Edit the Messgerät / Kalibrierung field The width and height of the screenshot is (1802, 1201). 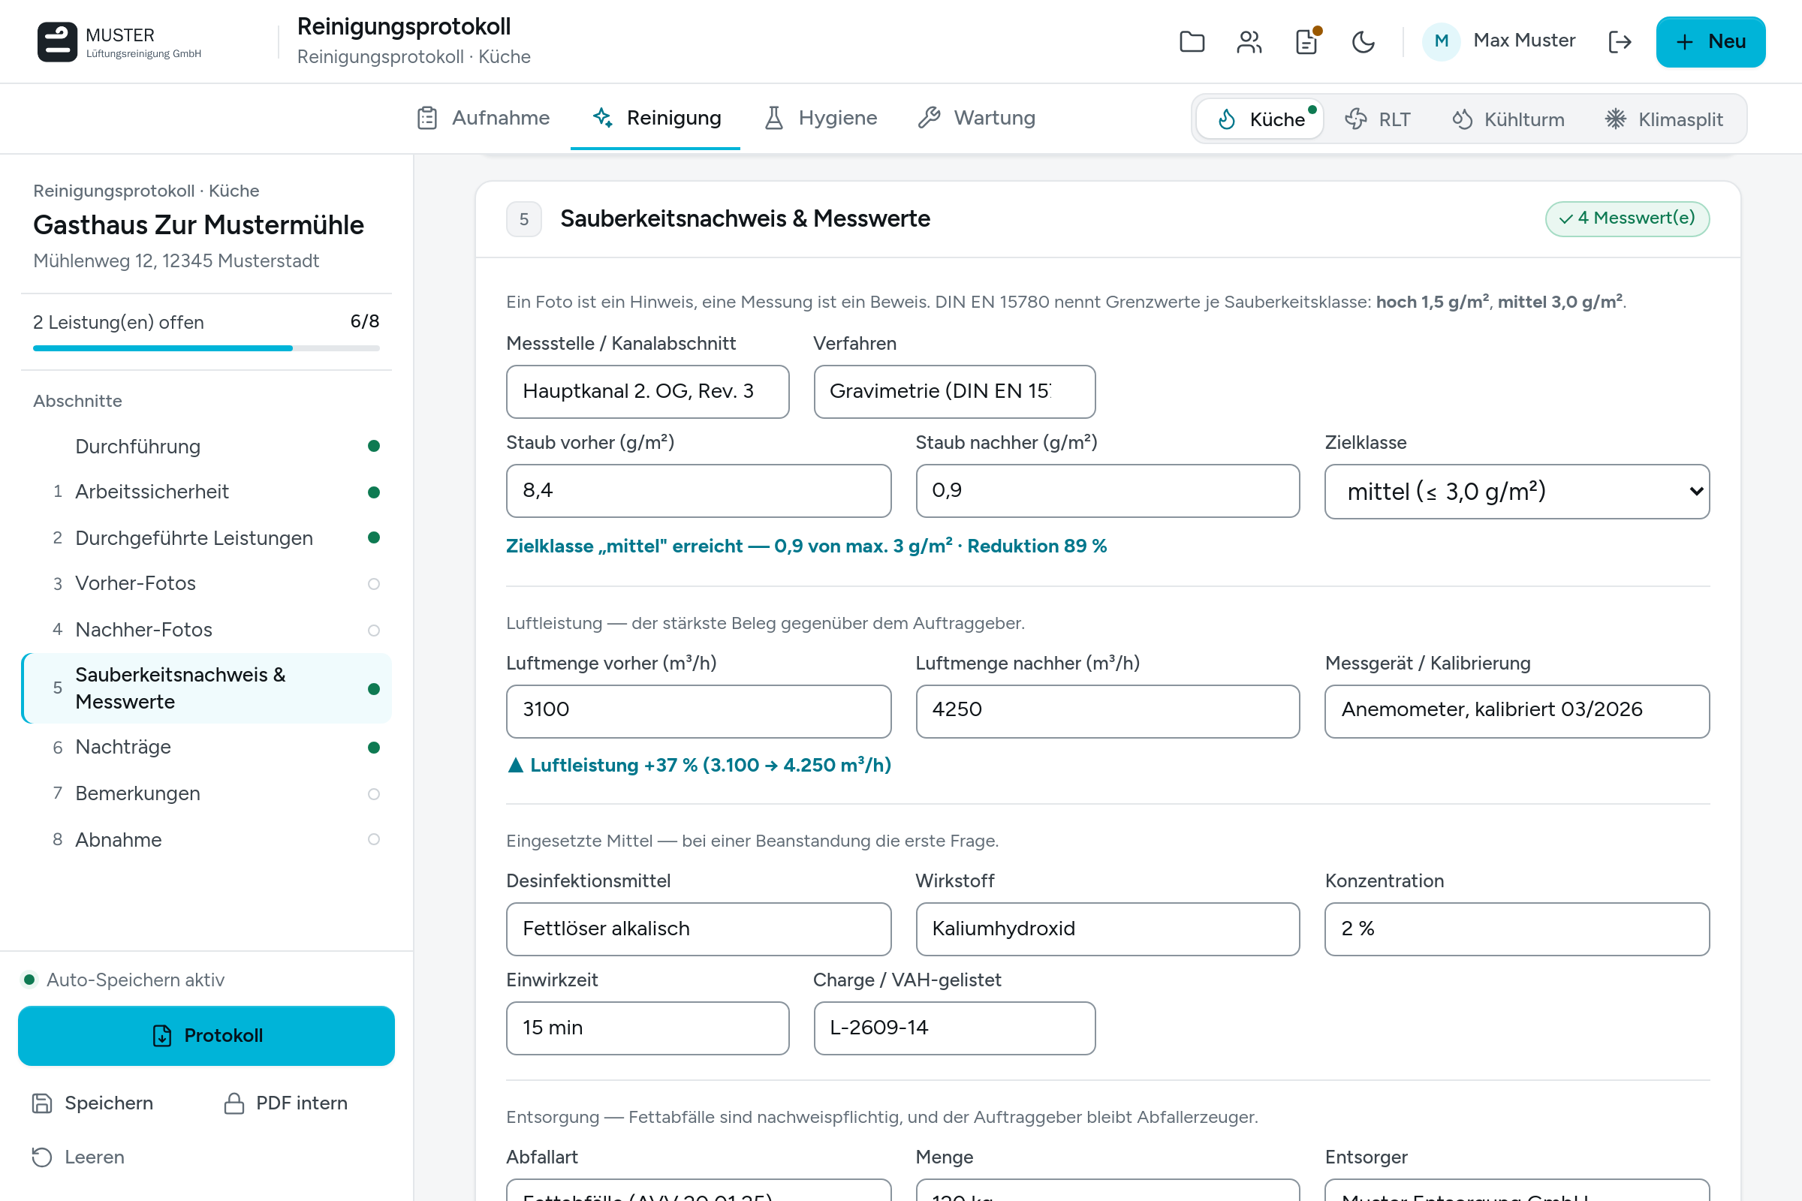coord(1517,711)
